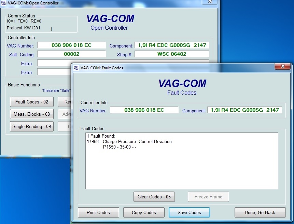Select fault 17958 Charge Pressure line
This screenshot has height=224, width=294.
(129, 142)
